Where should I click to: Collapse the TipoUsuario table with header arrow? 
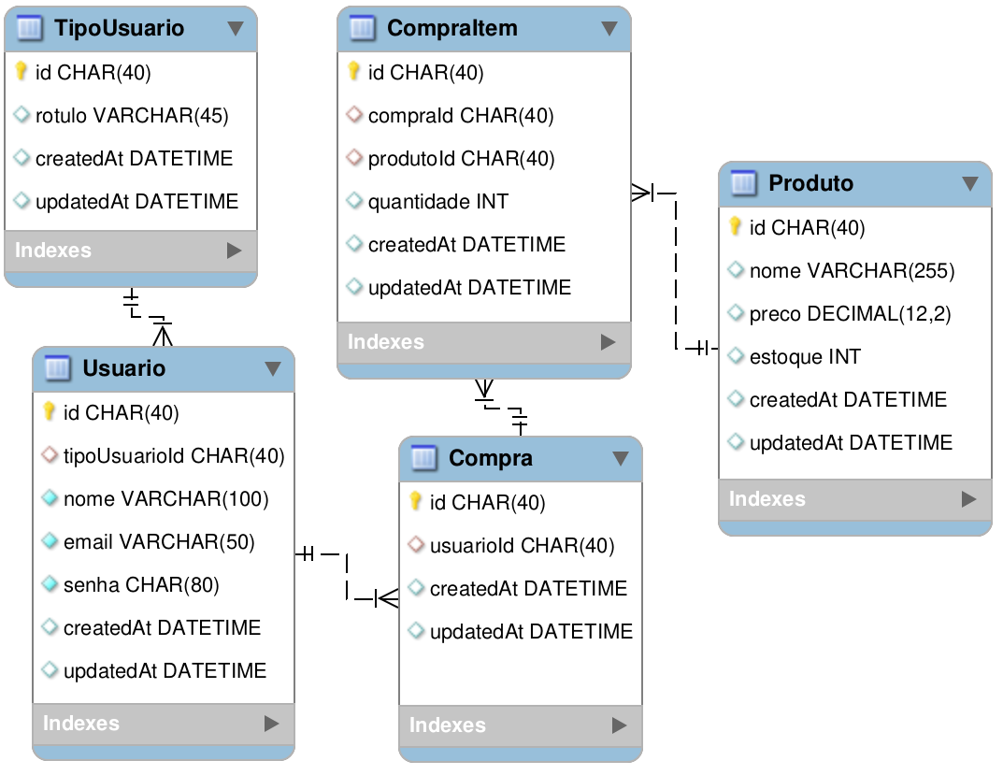point(236,28)
